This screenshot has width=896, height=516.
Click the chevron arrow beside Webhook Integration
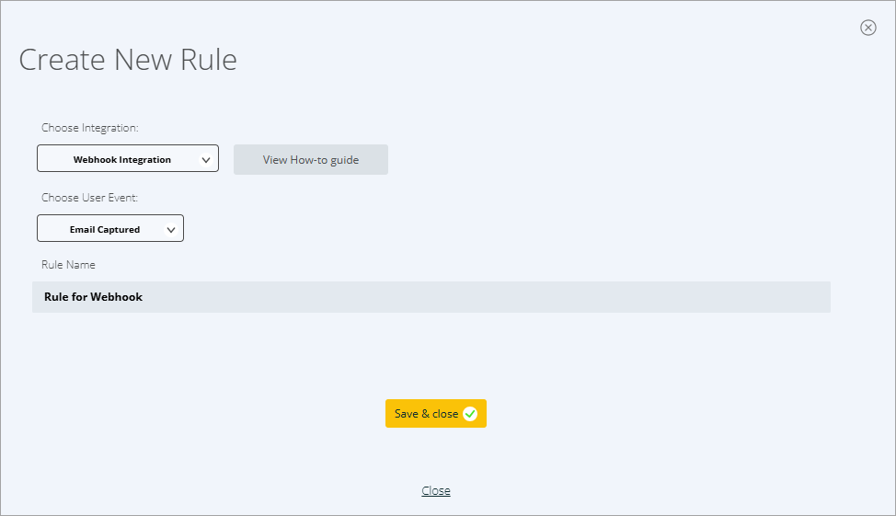click(x=206, y=159)
